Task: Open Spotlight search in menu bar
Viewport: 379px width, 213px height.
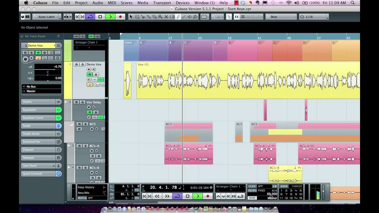Action: coord(352,3)
